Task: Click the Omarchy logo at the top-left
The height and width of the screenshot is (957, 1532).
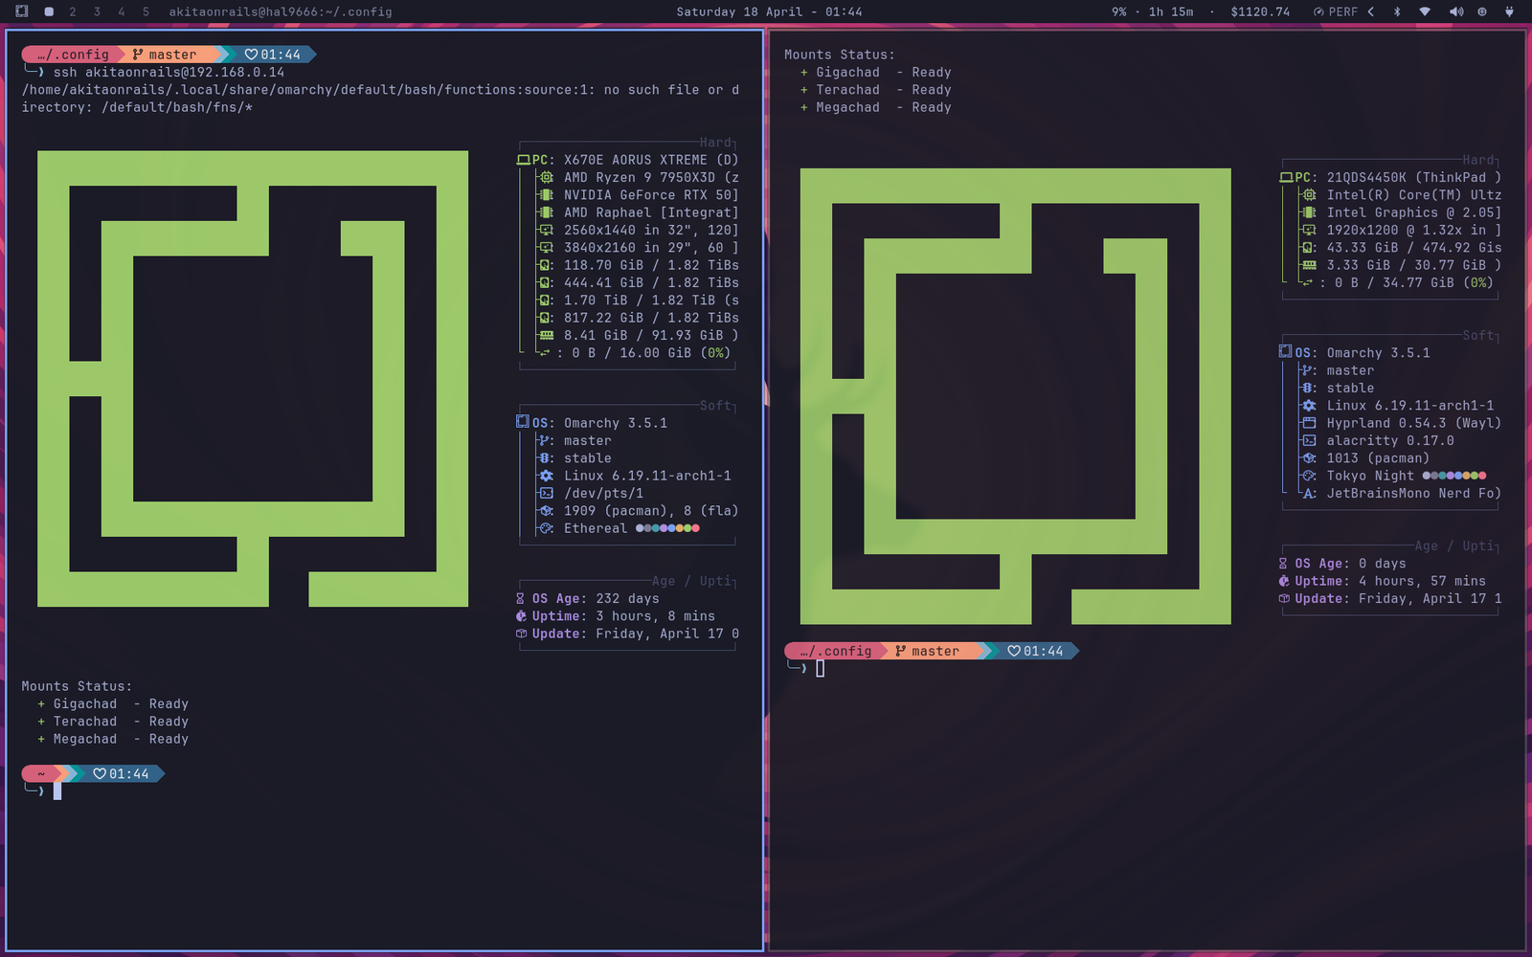Action: pos(21,11)
